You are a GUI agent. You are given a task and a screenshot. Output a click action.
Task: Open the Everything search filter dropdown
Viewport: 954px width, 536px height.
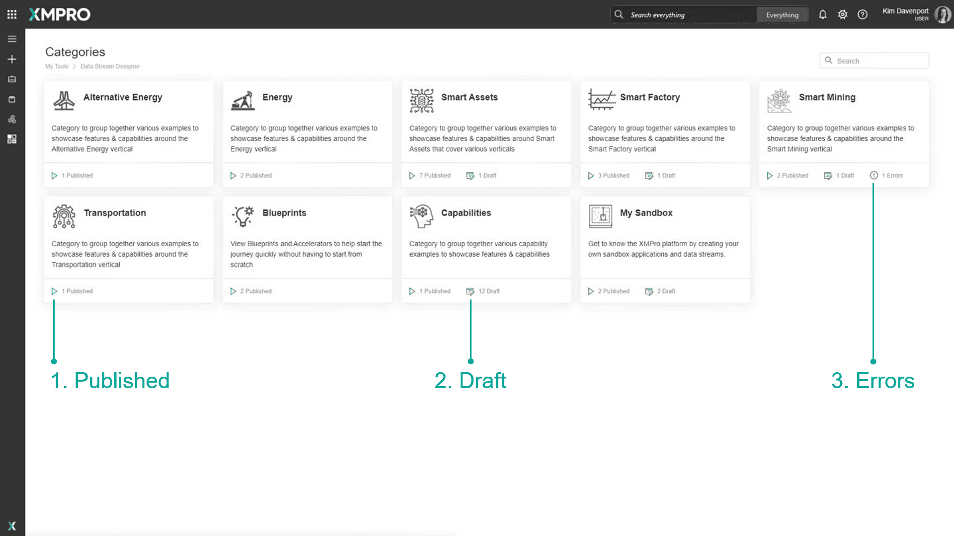coord(782,14)
